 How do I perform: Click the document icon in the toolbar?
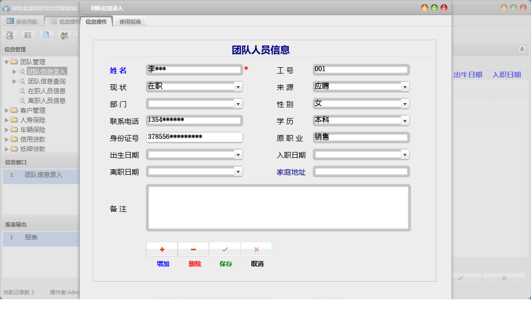[x=45, y=35]
